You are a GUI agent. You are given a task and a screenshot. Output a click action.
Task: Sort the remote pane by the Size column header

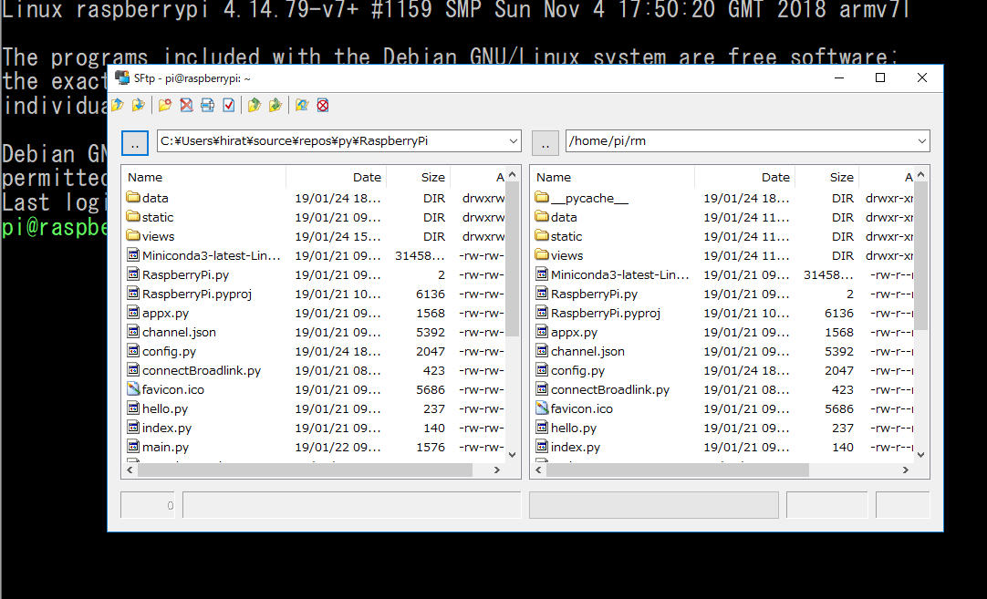point(827,178)
